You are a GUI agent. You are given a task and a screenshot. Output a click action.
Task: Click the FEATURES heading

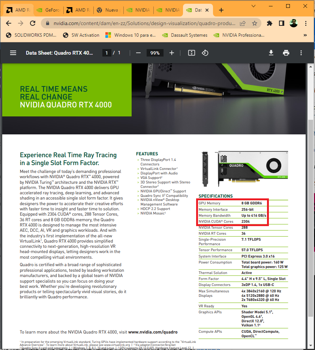pyautogui.click(x=147, y=154)
